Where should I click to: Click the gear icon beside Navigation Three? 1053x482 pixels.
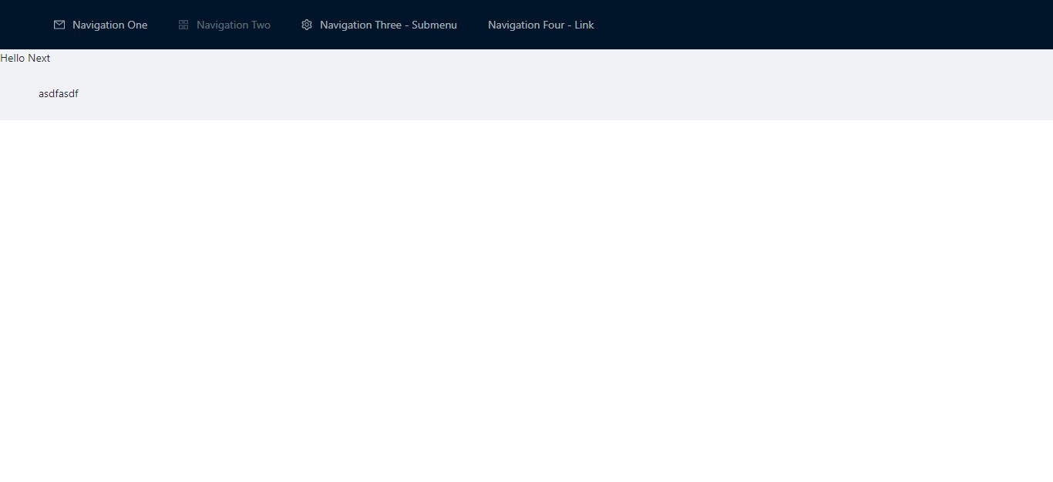(307, 25)
